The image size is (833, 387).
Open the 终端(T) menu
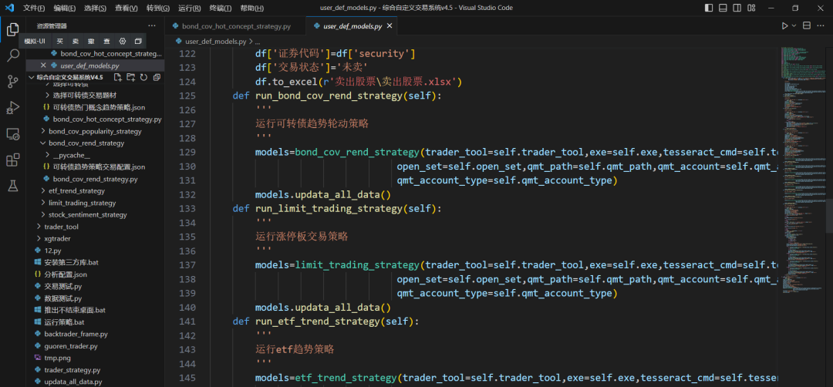click(x=220, y=8)
